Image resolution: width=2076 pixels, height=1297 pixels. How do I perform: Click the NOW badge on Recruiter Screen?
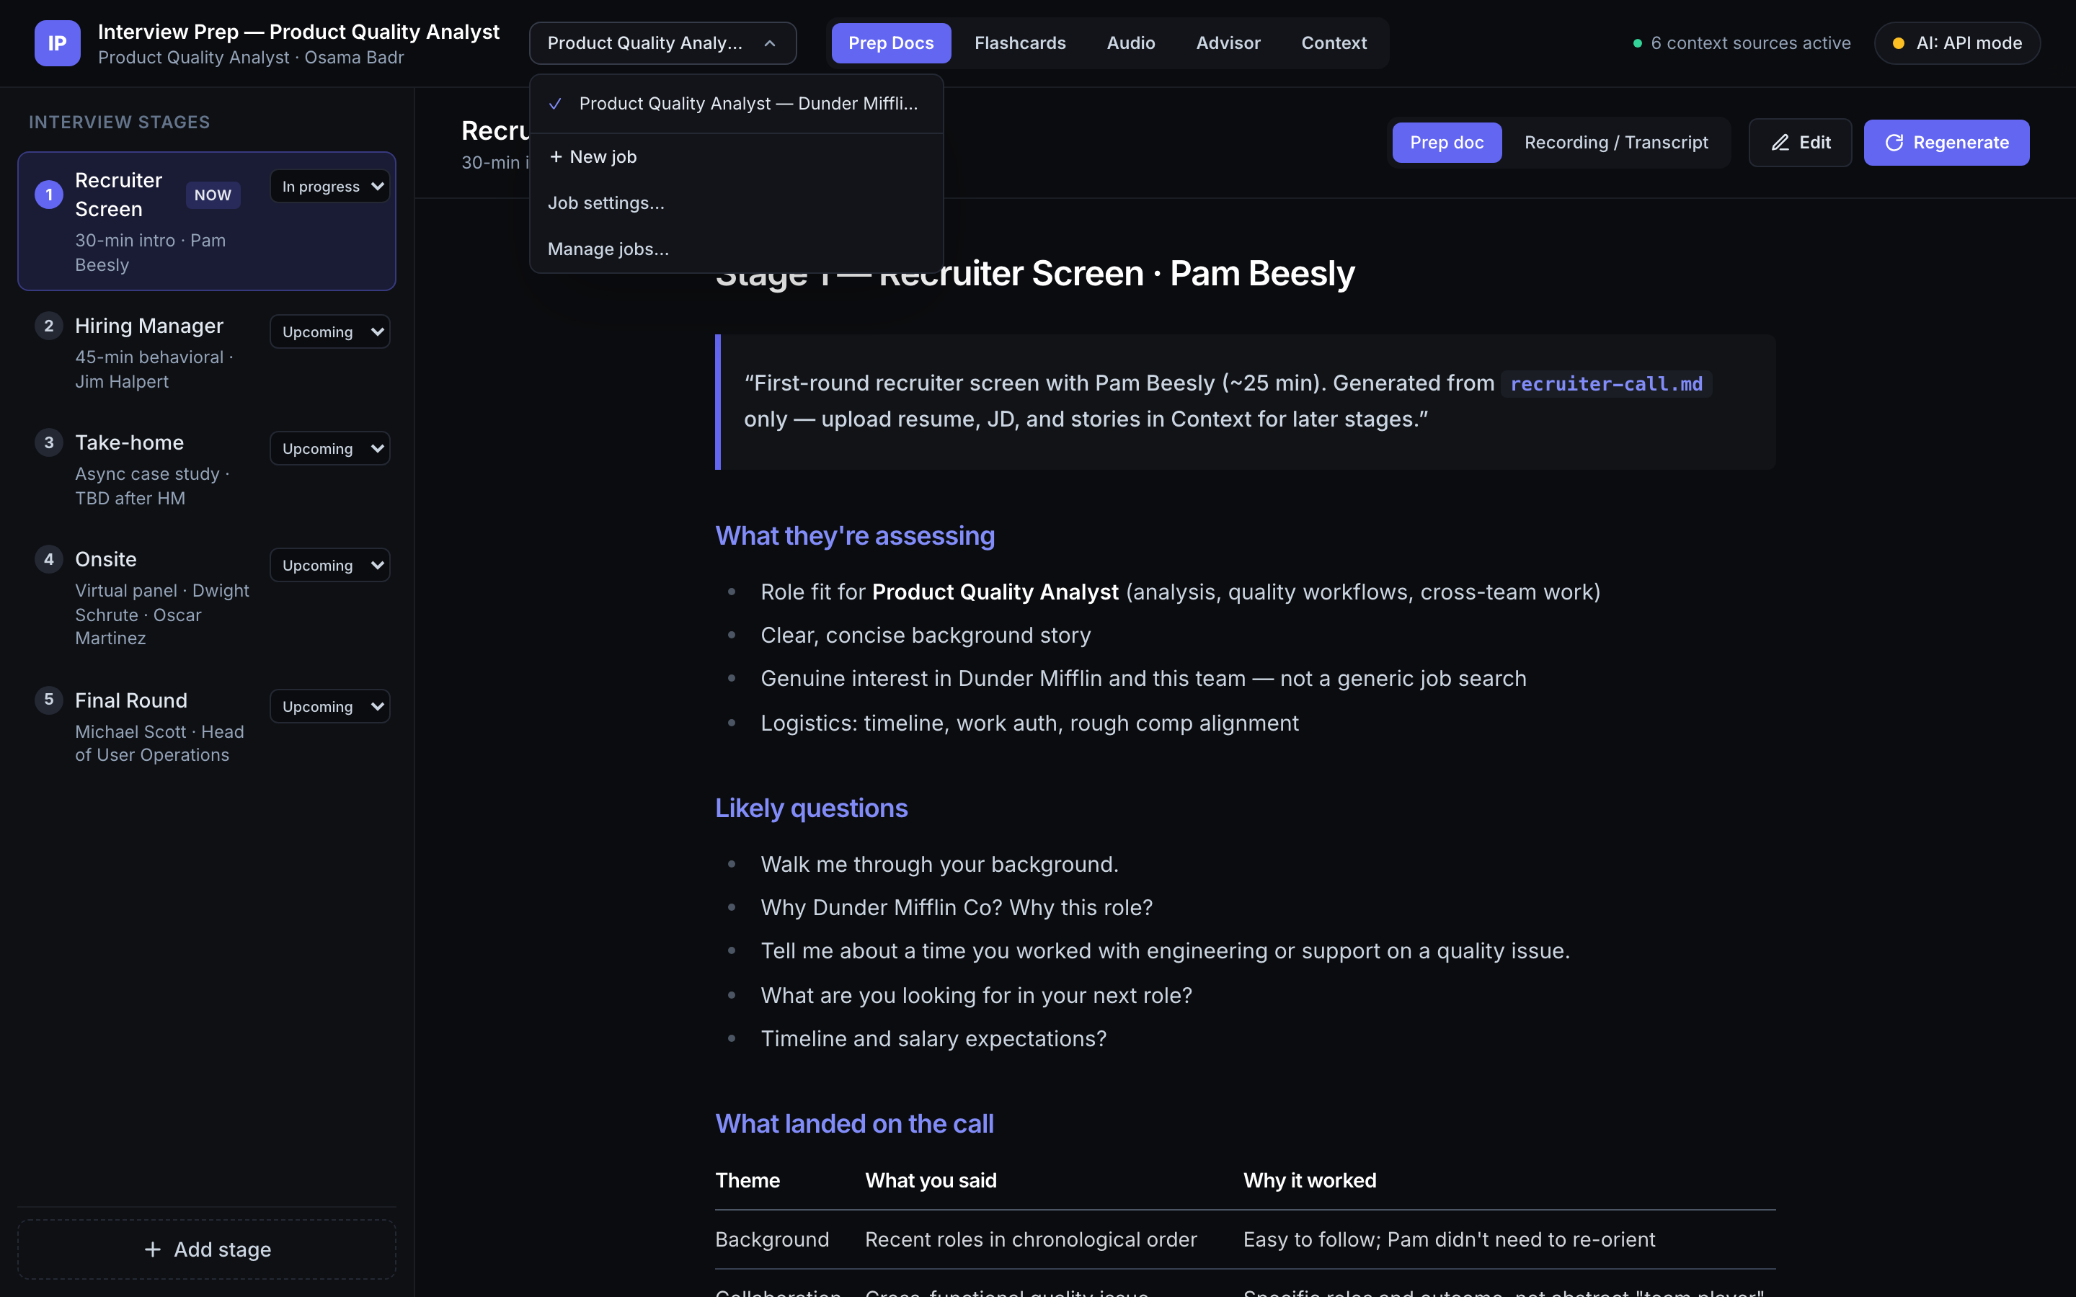click(x=213, y=195)
